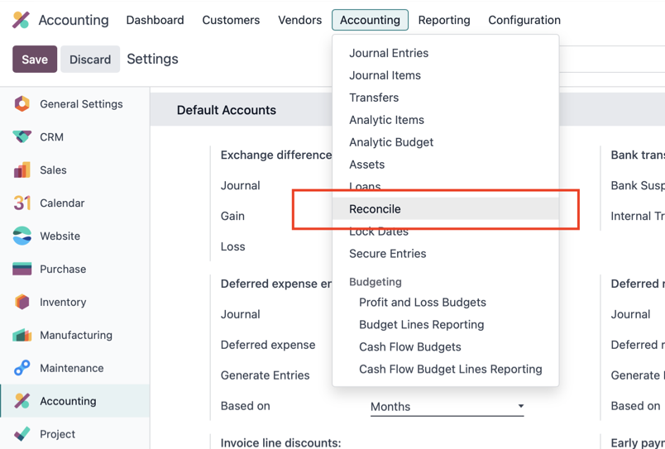This screenshot has width=665, height=449.
Task: Open the Calendar 31 icon
Action: pyautogui.click(x=22, y=203)
